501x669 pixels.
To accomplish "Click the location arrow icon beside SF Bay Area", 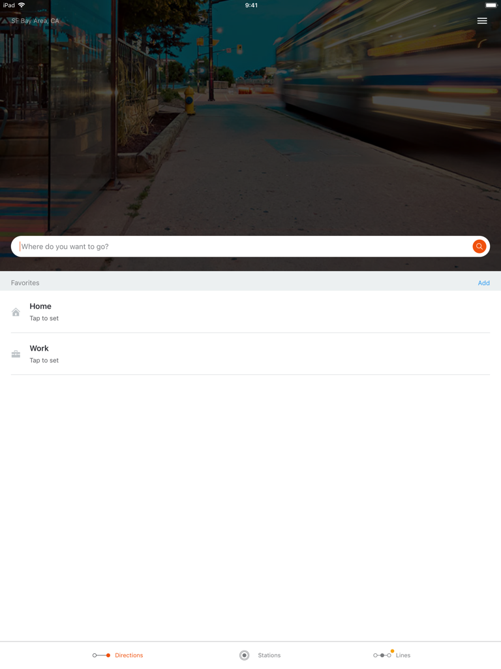I will click(x=5, y=20).
